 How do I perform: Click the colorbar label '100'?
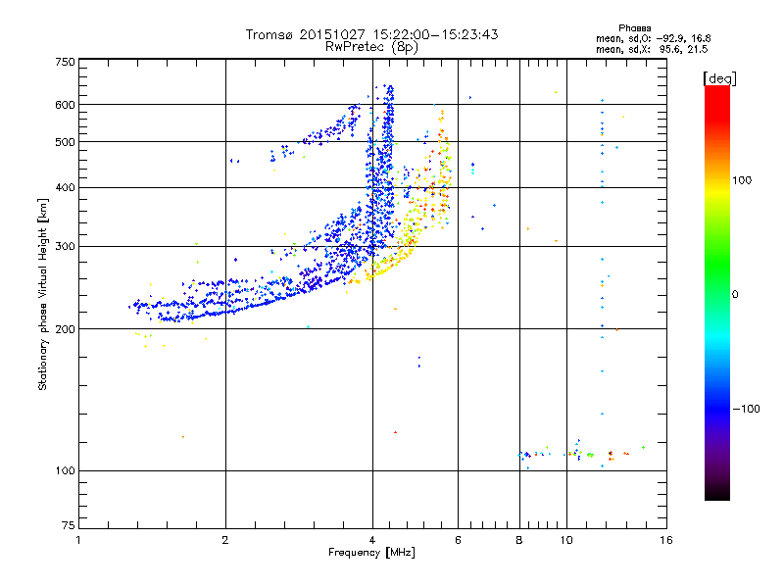click(742, 180)
